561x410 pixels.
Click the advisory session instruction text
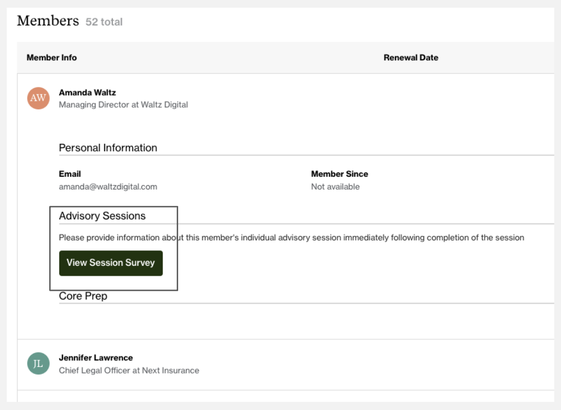tap(292, 238)
